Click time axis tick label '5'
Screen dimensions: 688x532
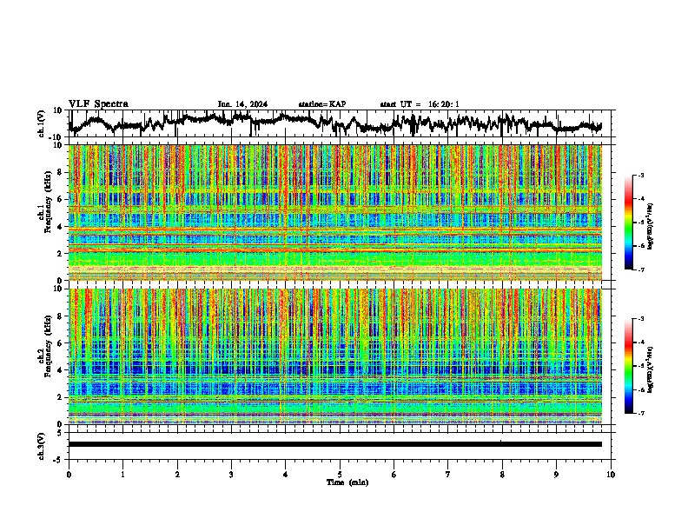(340, 475)
